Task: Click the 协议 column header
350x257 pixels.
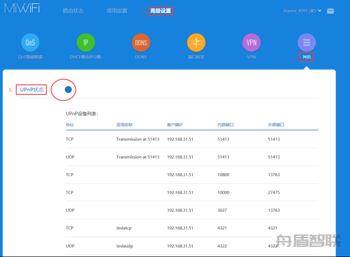Action: (70, 124)
